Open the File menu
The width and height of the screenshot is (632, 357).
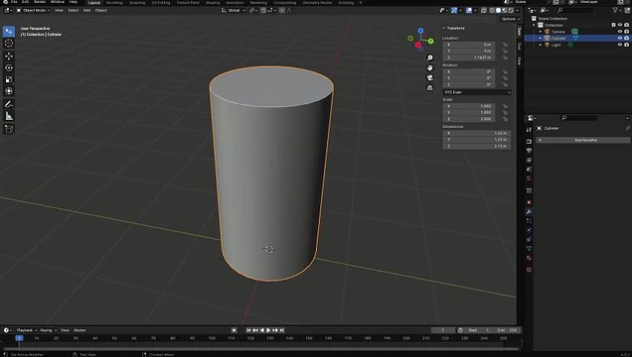click(x=14, y=2)
